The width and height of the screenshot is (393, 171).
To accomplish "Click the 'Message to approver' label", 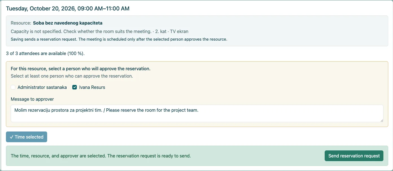I will (32, 99).
